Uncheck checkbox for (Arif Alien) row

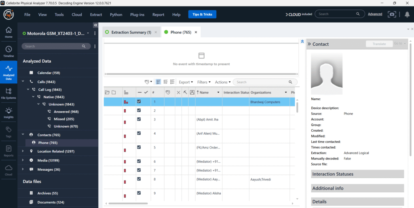click(x=139, y=133)
